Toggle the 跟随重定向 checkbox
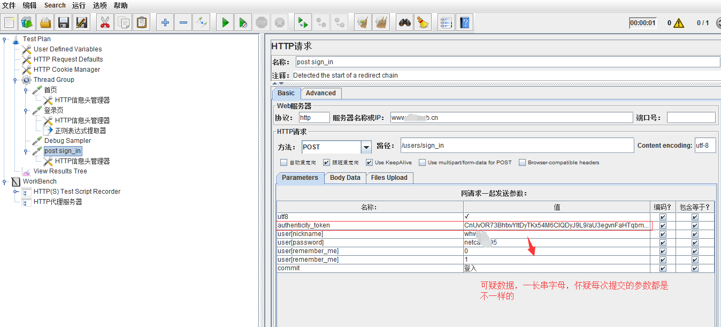Viewport: 721px width, 327px height. [326, 163]
